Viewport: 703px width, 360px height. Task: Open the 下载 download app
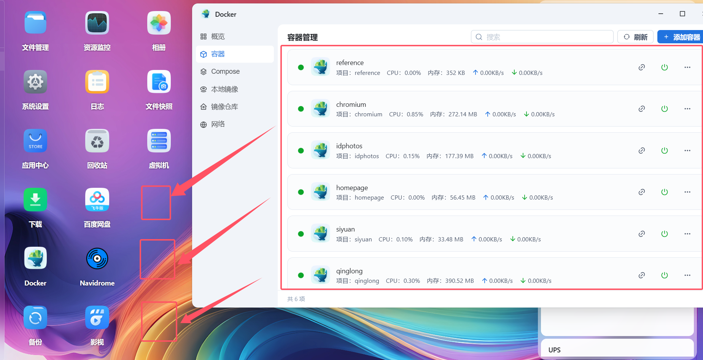click(x=35, y=200)
